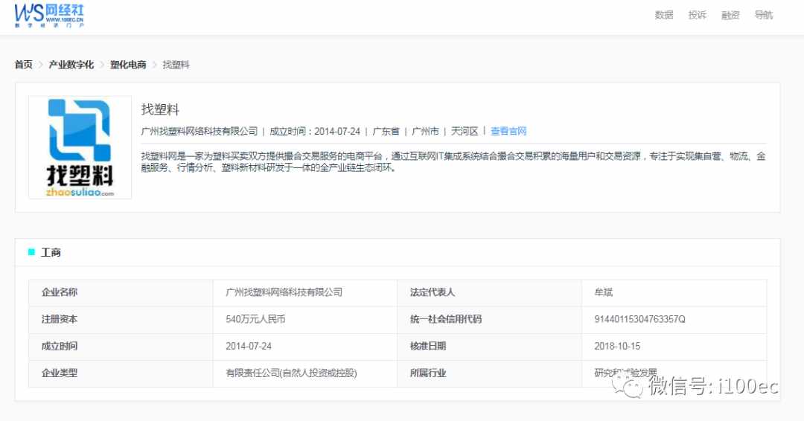
Task: Click the 找塑料 breadcrumb item
Action: (176, 65)
